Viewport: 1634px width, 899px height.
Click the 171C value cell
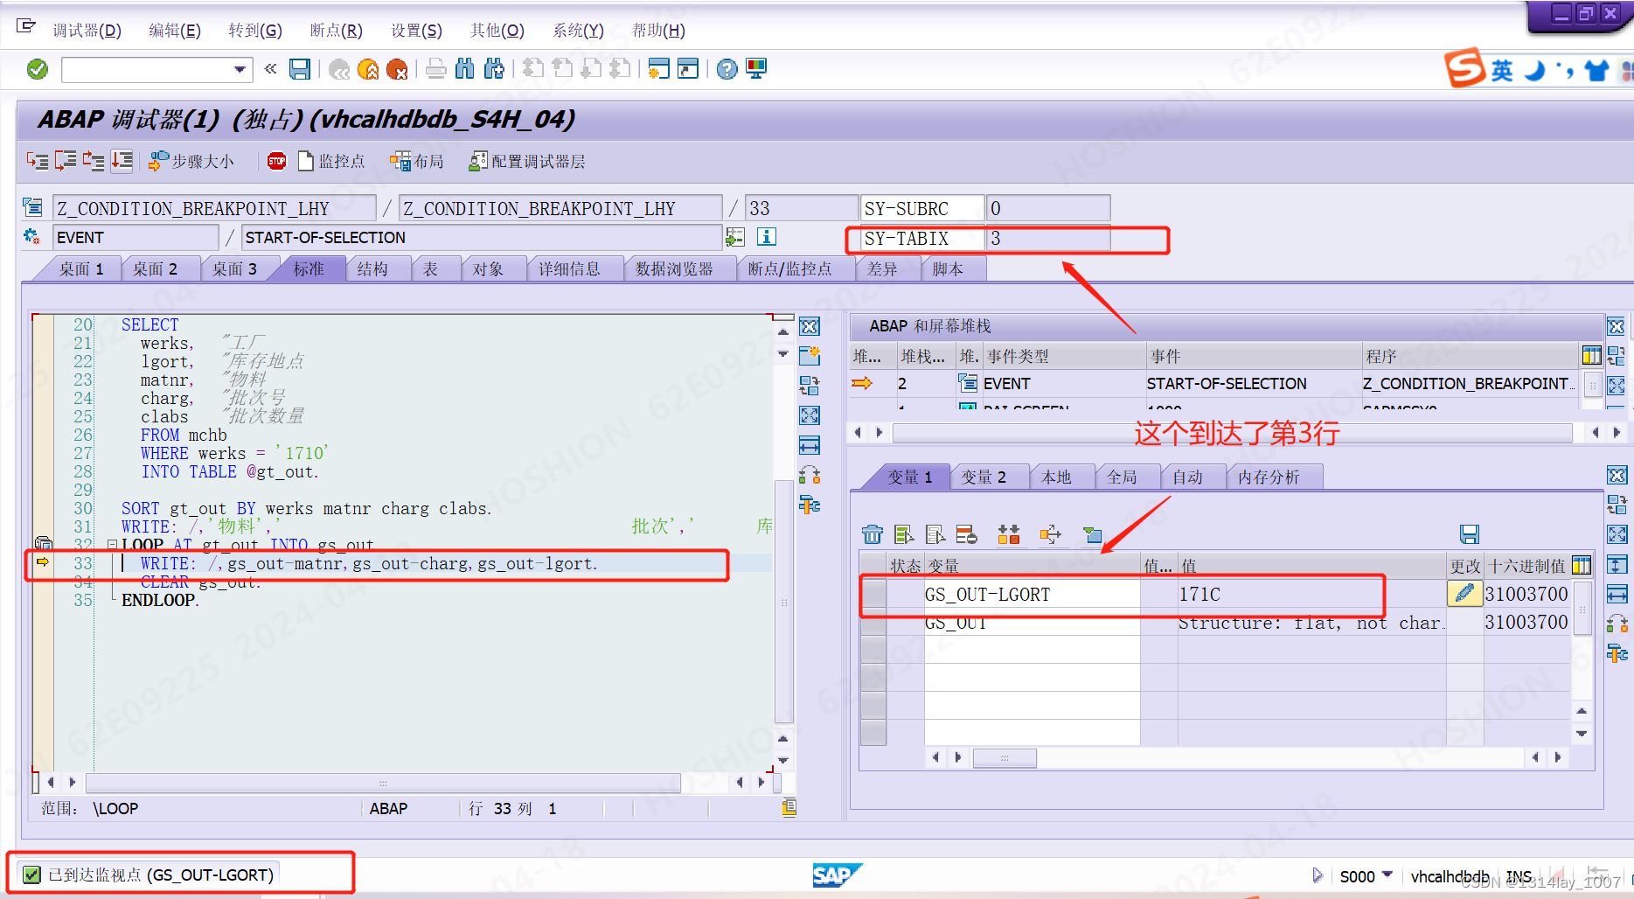click(x=1311, y=594)
